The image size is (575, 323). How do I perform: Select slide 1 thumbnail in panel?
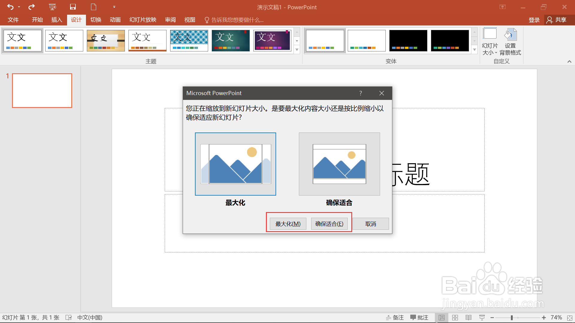coord(42,90)
